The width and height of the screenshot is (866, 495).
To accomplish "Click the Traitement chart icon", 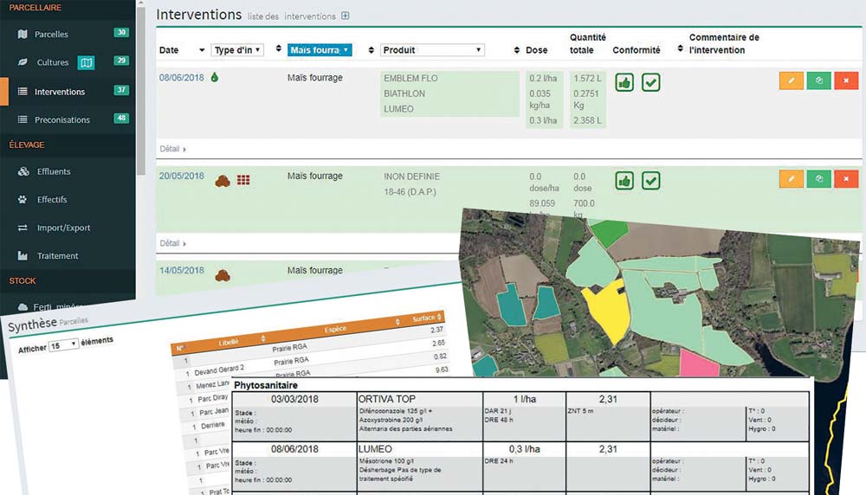I will pos(23,256).
